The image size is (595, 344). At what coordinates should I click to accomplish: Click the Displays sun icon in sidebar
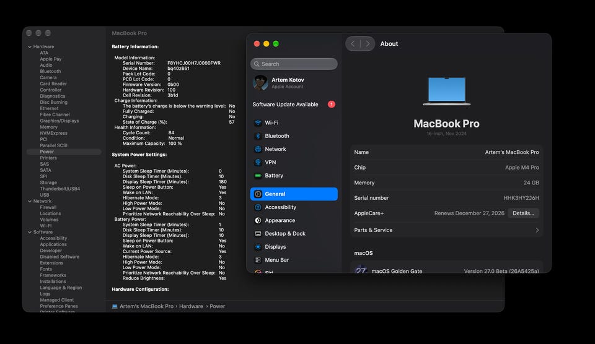pos(258,247)
